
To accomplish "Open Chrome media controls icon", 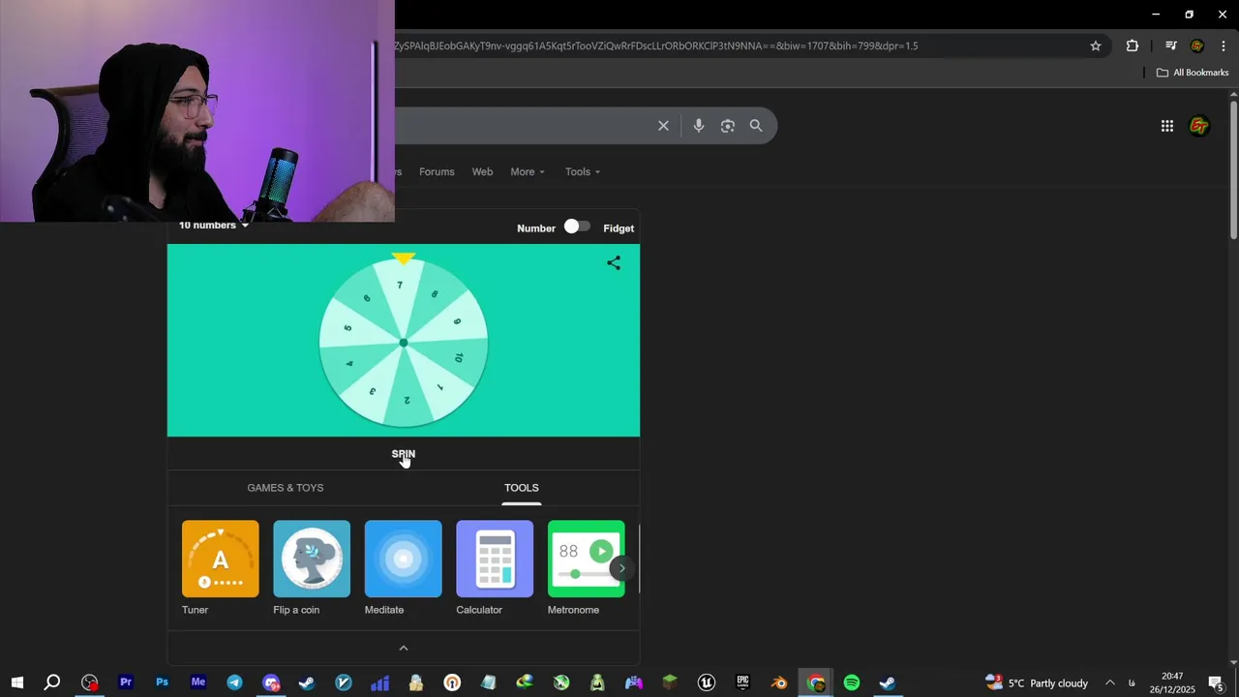I will click(x=1171, y=45).
